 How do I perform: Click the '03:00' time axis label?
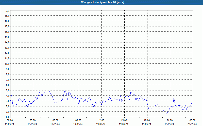(x=32, y=120)
